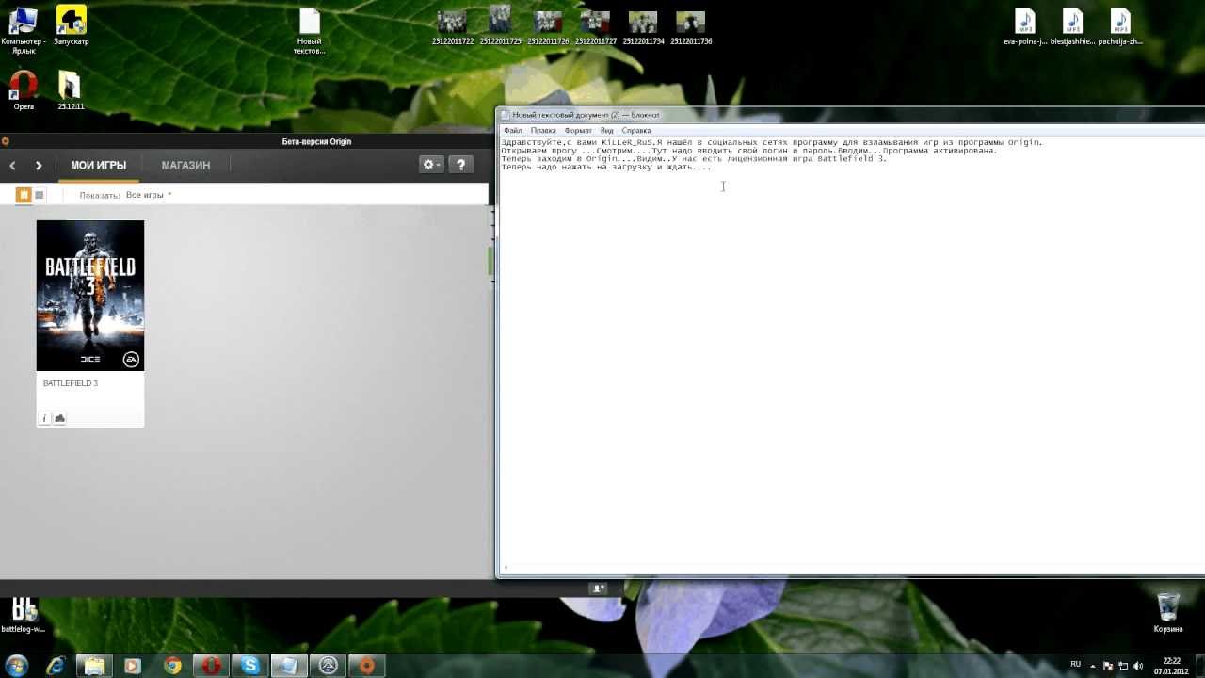Select the 25122011722 photo on desktop
The height and width of the screenshot is (678, 1205).
click(453, 27)
